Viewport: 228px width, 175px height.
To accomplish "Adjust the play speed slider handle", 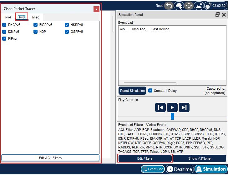I will click(172, 116).
